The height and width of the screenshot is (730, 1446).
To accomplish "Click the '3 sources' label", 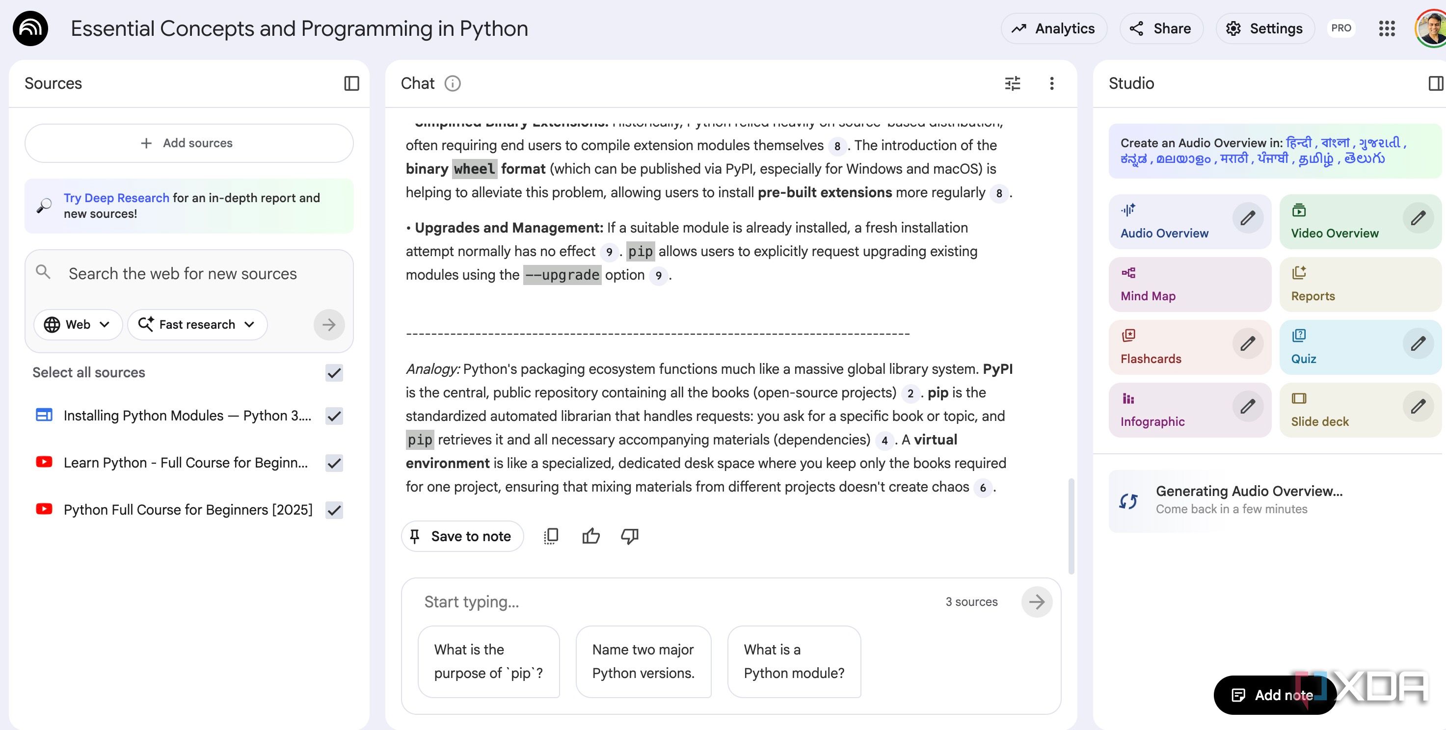I will (971, 602).
